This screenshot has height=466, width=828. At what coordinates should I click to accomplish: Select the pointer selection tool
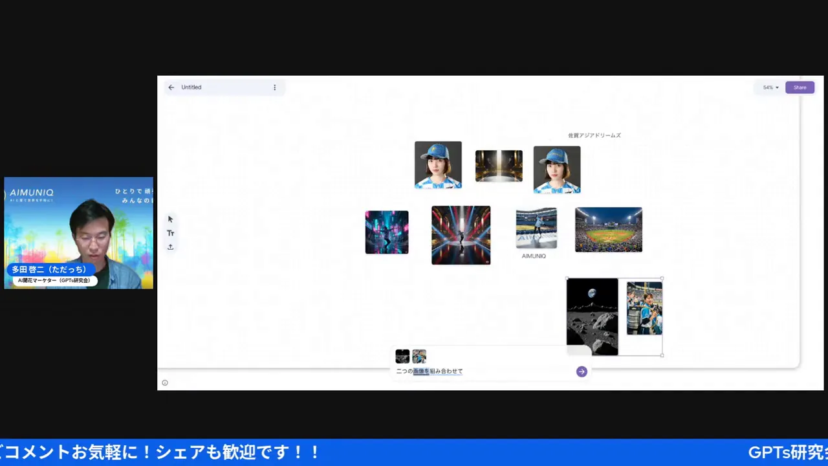(171, 219)
